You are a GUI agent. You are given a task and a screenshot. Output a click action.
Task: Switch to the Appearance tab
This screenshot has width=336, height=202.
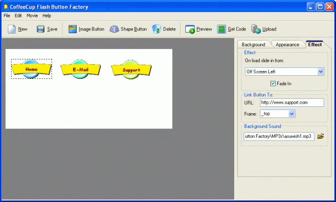point(287,44)
